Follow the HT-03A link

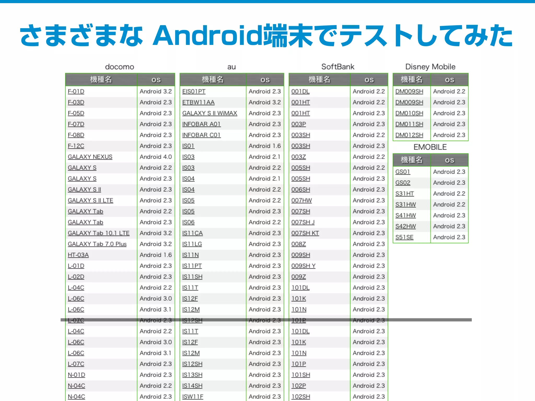[78, 255]
